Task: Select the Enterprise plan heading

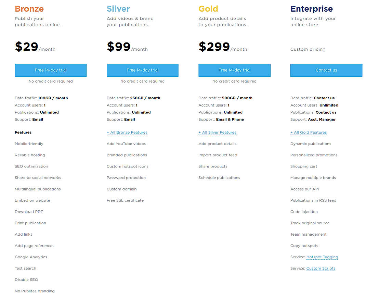Action: pyautogui.click(x=311, y=9)
